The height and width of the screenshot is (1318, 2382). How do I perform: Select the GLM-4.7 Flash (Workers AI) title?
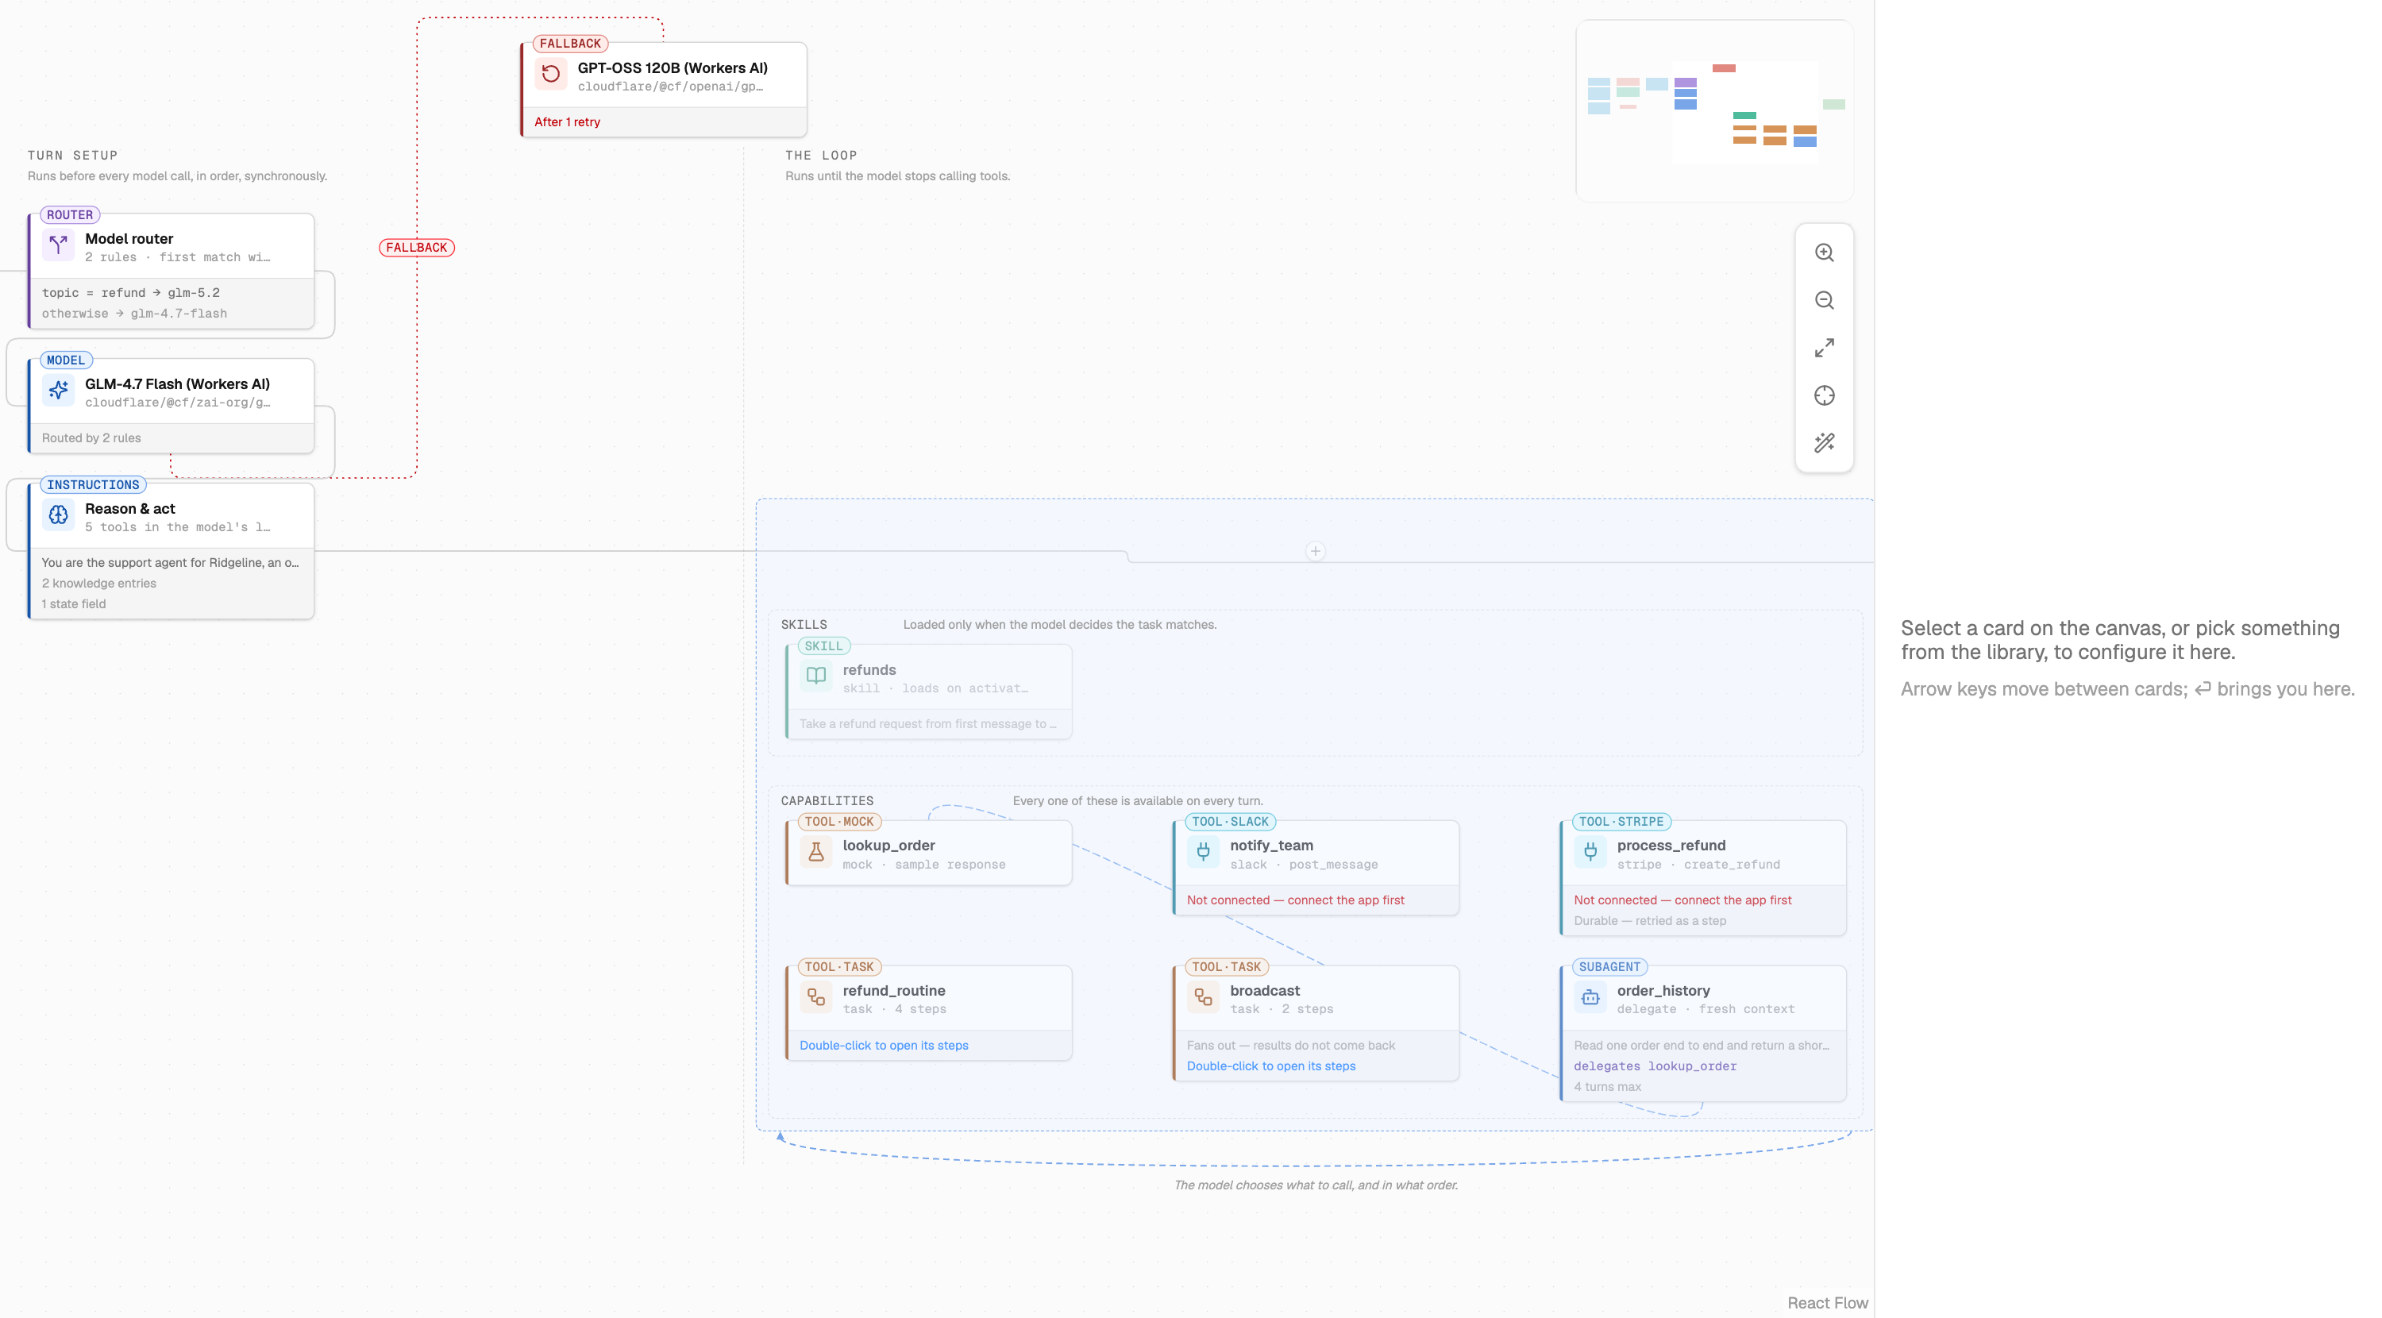178,383
